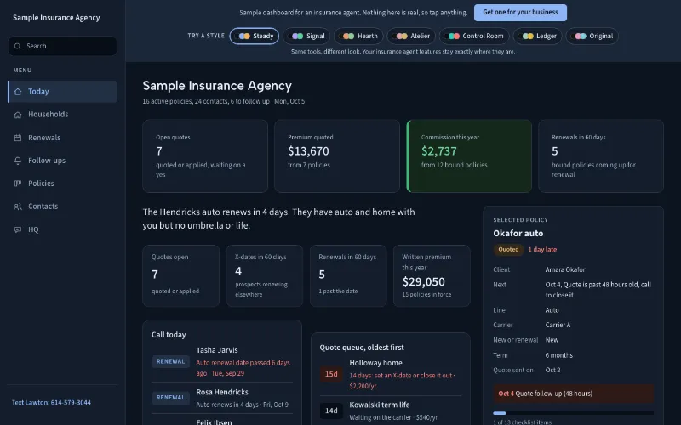The height and width of the screenshot is (425, 681).
Task: Open the Open quotes stat card
Action: pos(205,156)
